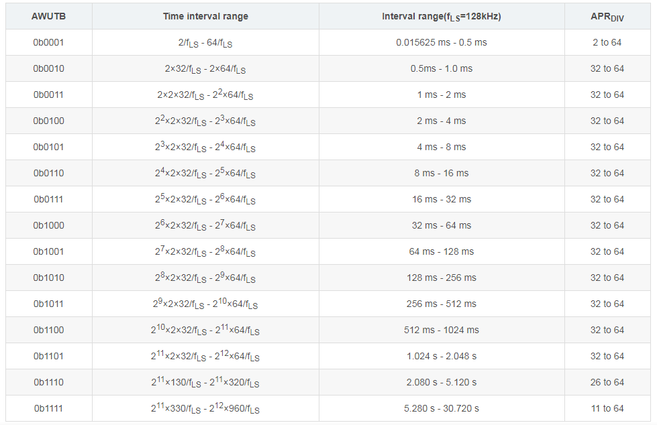Select the 0b1000 cell
657x425 pixels.
tap(48, 225)
